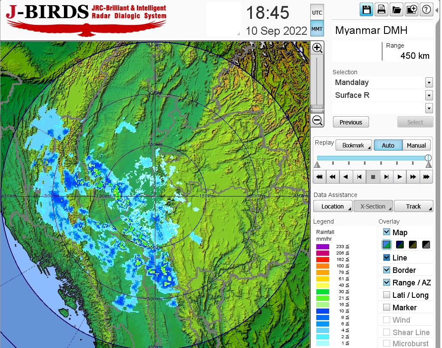
Task: Click the Save floppy disk icon
Action: pos(366,10)
